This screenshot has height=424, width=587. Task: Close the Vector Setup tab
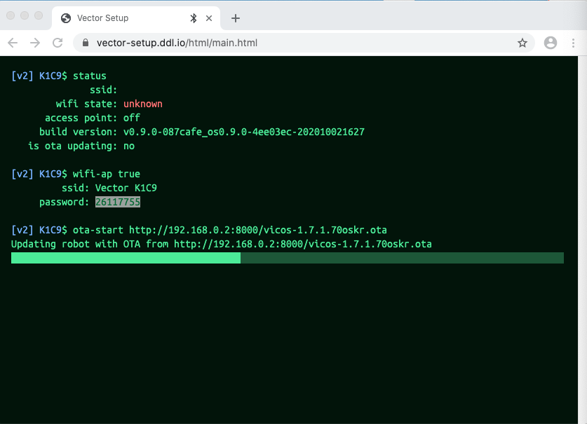coord(209,18)
